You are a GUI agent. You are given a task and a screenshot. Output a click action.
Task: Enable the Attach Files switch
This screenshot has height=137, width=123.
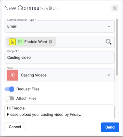[9, 99]
